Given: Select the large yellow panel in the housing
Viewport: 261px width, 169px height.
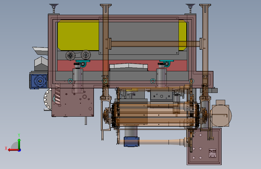Looking at the screenshot, I should [78, 35].
